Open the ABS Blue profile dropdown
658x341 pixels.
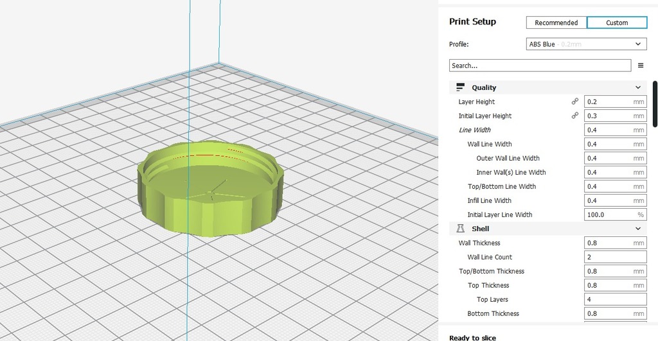585,44
